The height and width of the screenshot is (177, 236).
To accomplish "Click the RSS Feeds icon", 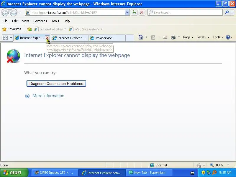I will click(x=153, y=37).
